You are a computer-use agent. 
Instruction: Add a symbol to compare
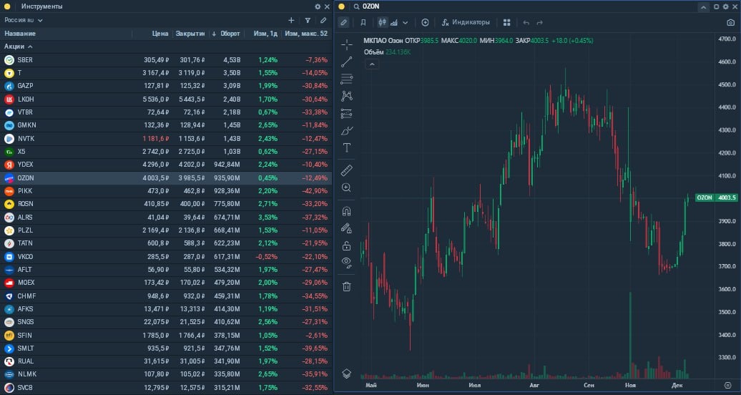click(425, 22)
